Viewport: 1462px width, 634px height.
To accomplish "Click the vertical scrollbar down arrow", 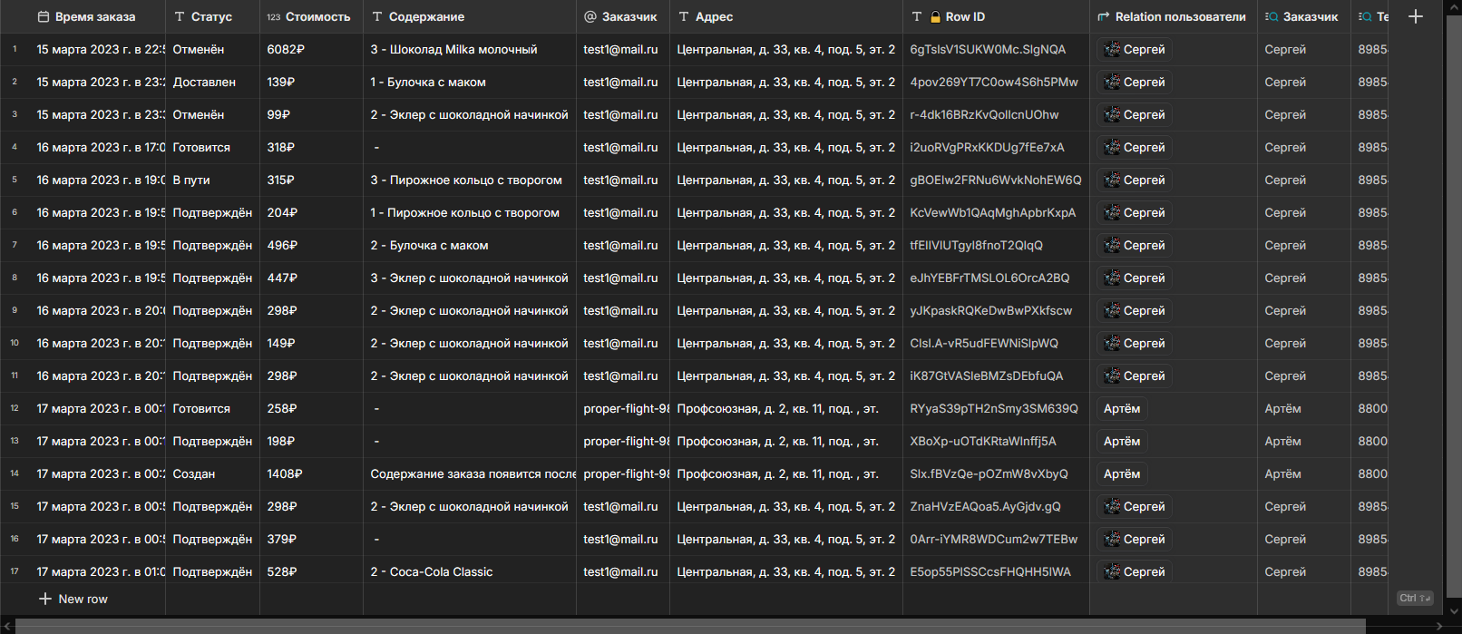I will 1455,612.
